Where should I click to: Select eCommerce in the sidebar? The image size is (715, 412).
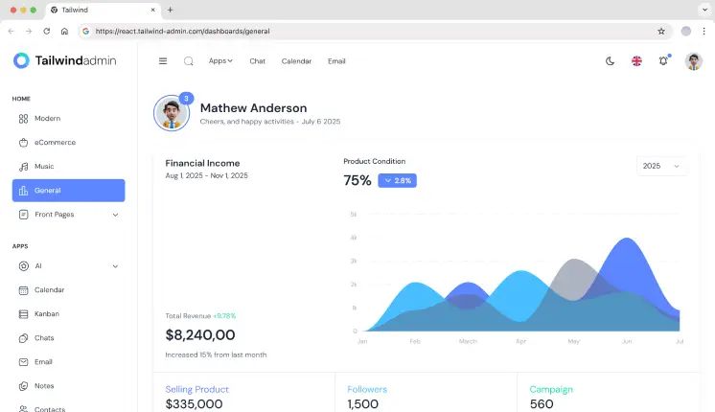[x=56, y=143]
